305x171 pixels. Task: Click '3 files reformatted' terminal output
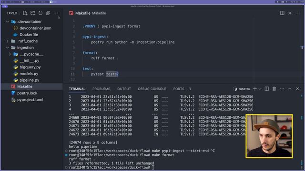click(x=111, y=163)
